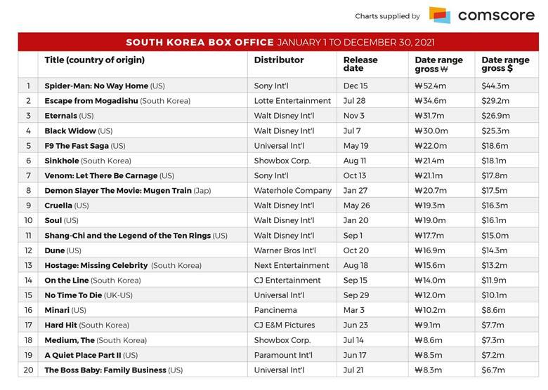Click won gross '₩16.9m'

(x=430, y=250)
